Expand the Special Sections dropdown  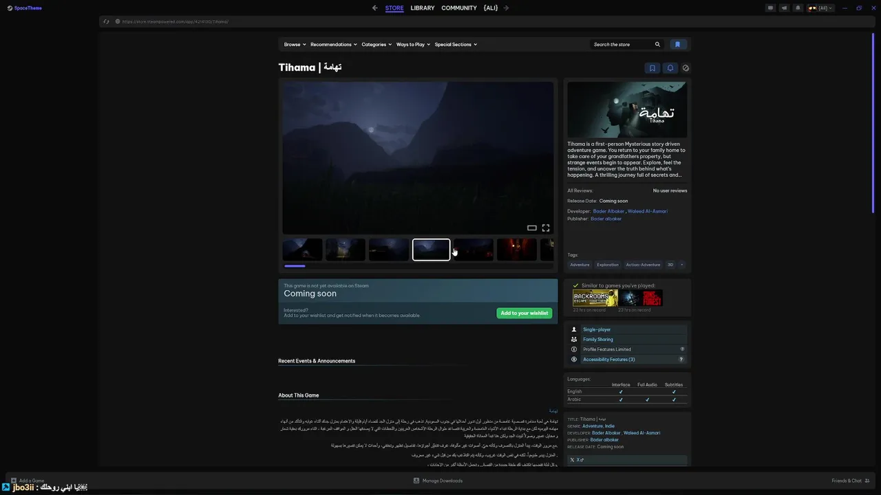456,45
